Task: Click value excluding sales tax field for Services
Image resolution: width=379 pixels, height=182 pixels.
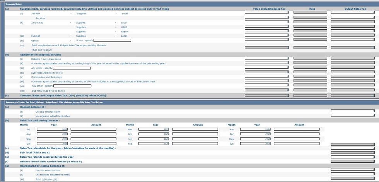Action: (266, 17)
